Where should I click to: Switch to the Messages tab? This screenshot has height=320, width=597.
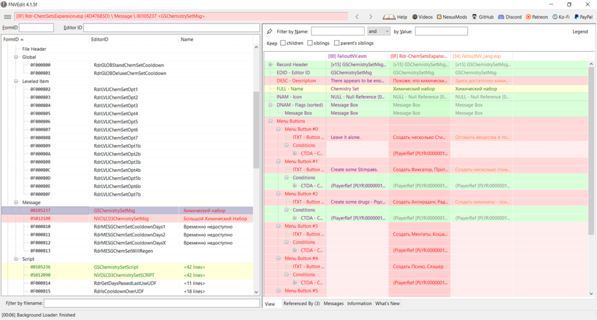(x=334, y=304)
